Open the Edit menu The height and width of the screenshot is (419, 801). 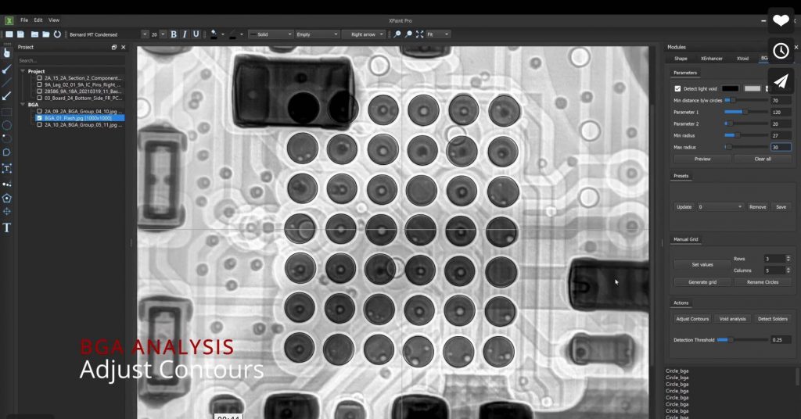click(38, 20)
